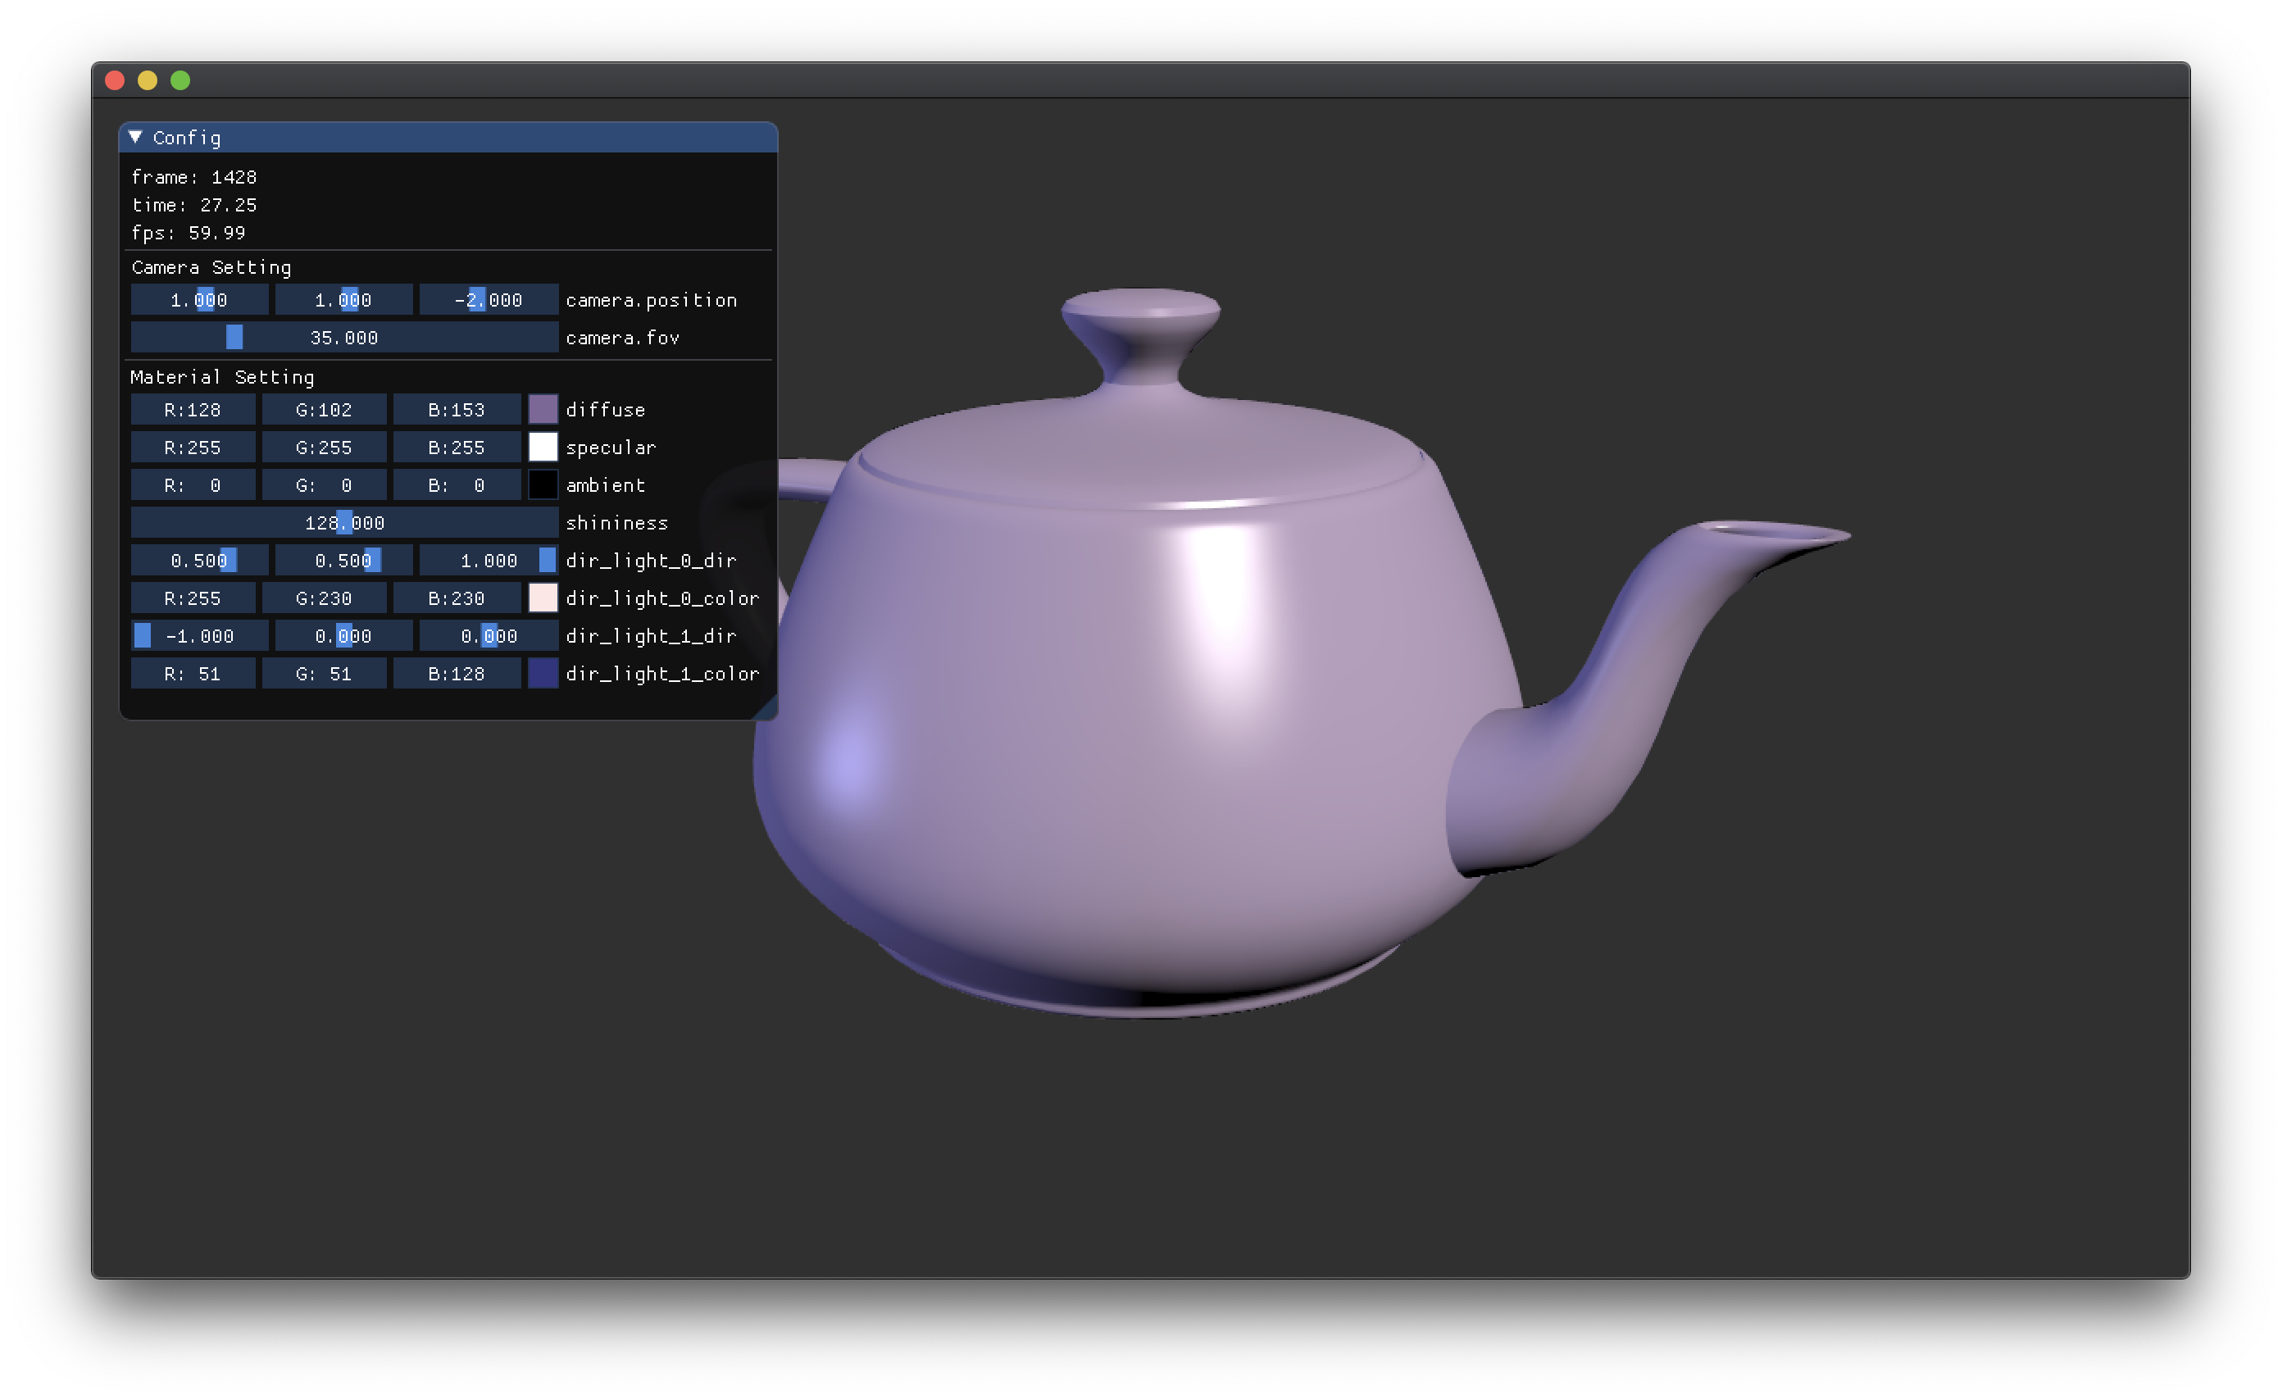Click camera.position X value field
This screenshot has width=2282, height=1400.
199,300
